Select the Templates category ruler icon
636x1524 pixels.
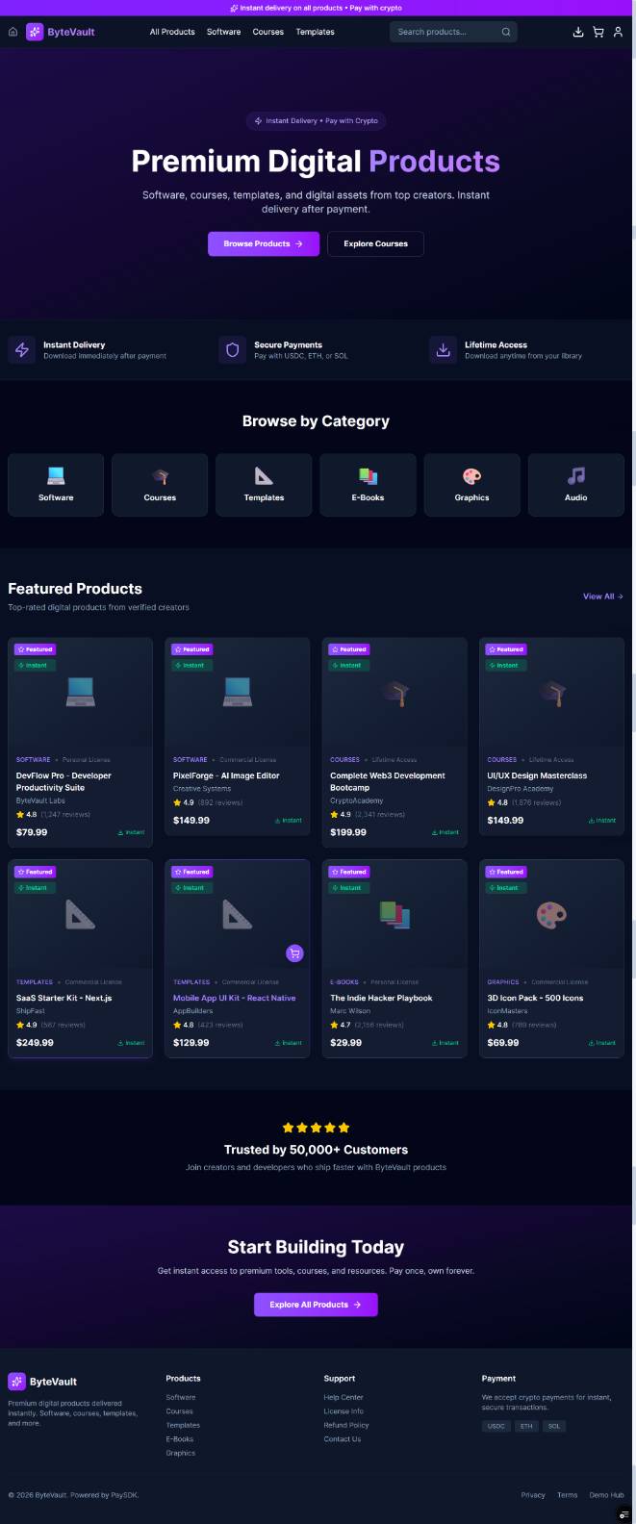[264, 475]
